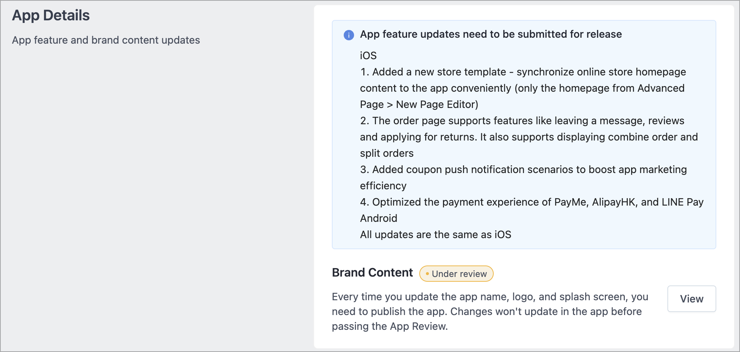740x352 pixels.
Task: Open Brand Content with the View button
Action: click(x=691, y=299)
